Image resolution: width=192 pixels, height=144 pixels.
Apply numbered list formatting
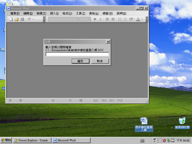(120, 19)
